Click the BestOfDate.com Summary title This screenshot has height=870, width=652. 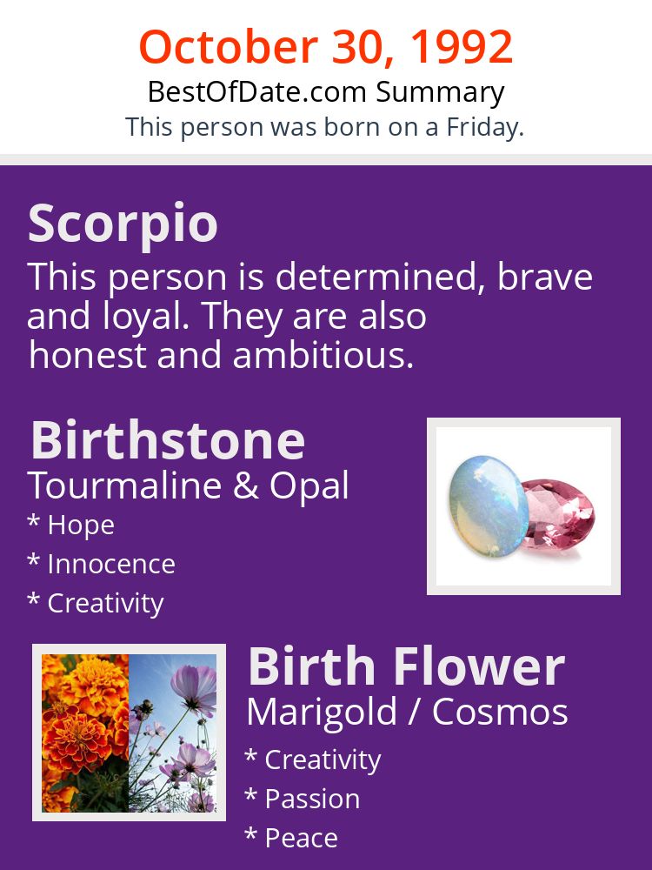[326, 91]
